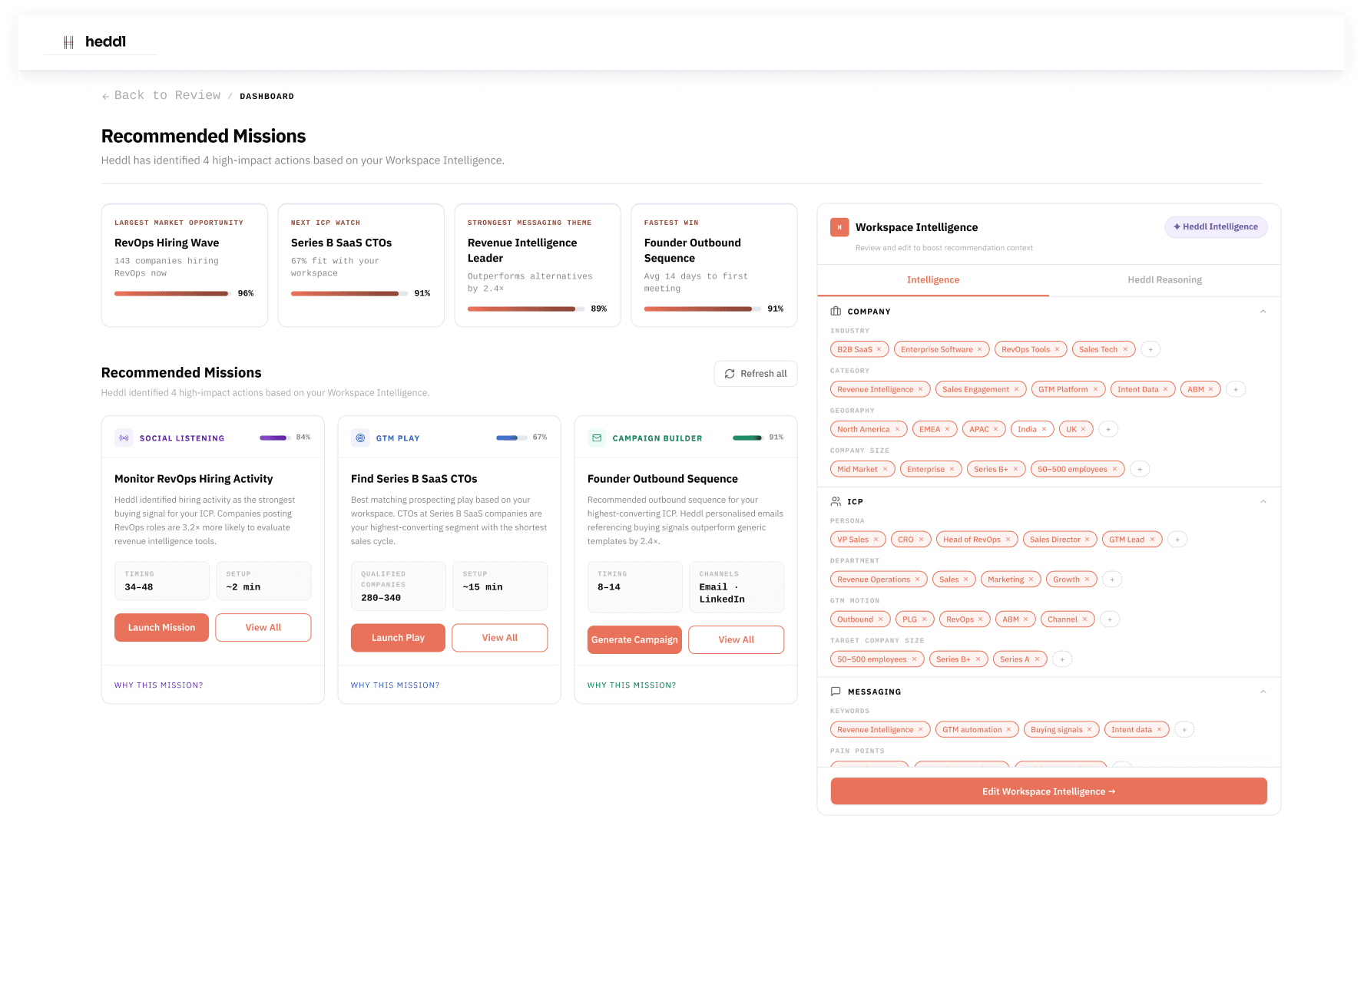1364x984 pixels.
Task: Click the Heddl Intelligence badge
Action: pyautogui.click(x=1216, y=227)
